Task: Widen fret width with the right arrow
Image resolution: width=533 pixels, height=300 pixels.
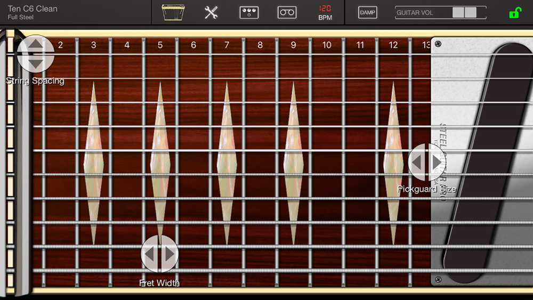Action: pos(169,254)
